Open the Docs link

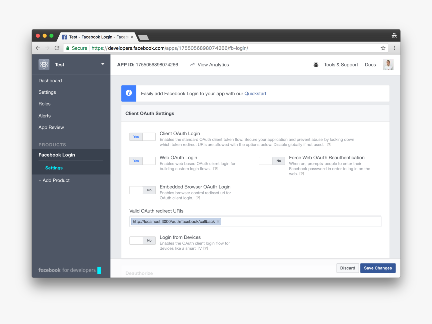pos(370,65)
